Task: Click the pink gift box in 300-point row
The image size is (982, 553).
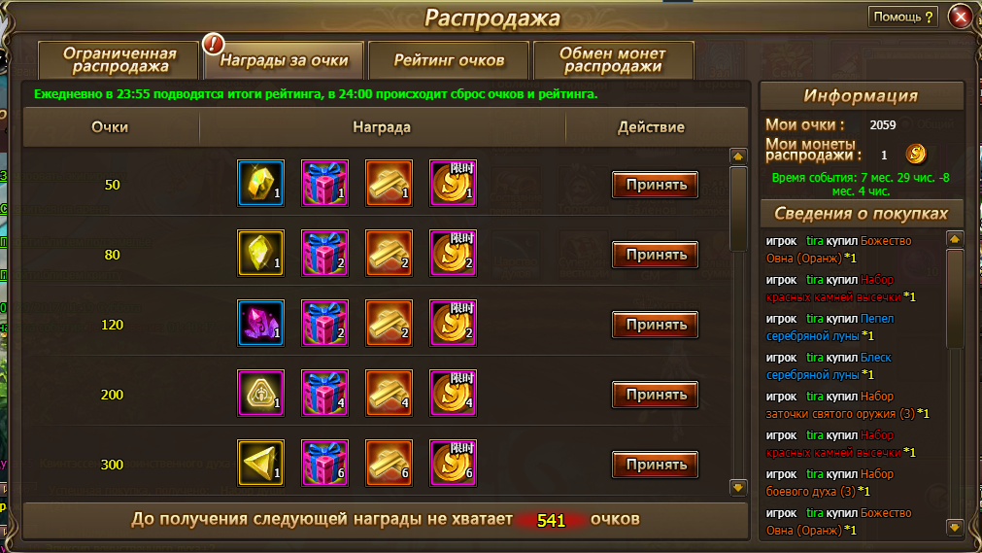Action: pyautogui.click(x=324, y=464)
